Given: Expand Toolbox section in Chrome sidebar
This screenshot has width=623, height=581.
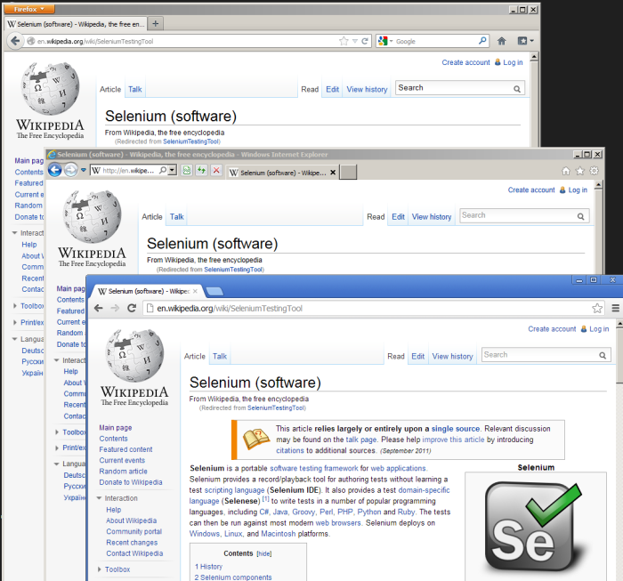Looking at the screenshot, I should click(100, 569).
